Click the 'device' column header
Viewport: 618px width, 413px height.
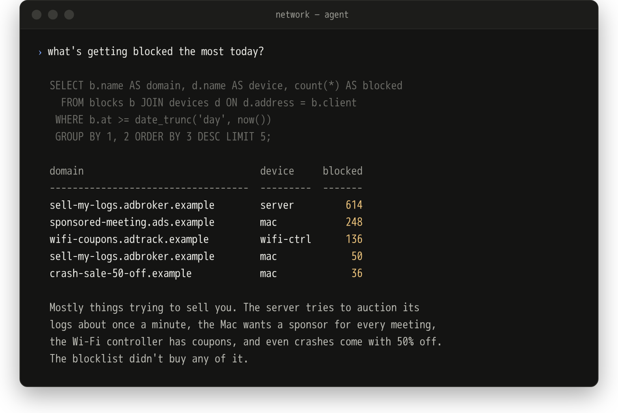click(277, 171)
